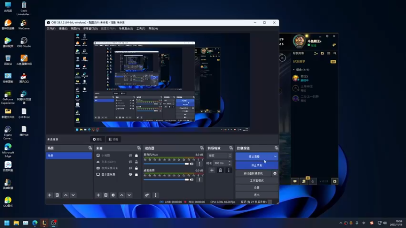Unlock the 小地图 source
The height and width of the screenshot is (228, 406).
pos(137,156)
